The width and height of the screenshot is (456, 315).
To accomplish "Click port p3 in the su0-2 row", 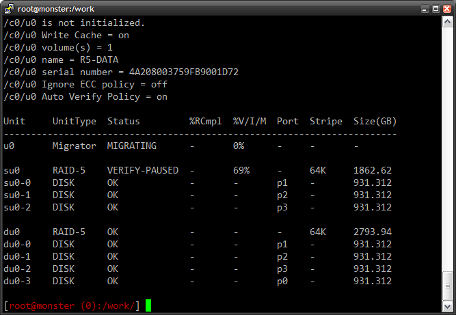I will [282, 208].
